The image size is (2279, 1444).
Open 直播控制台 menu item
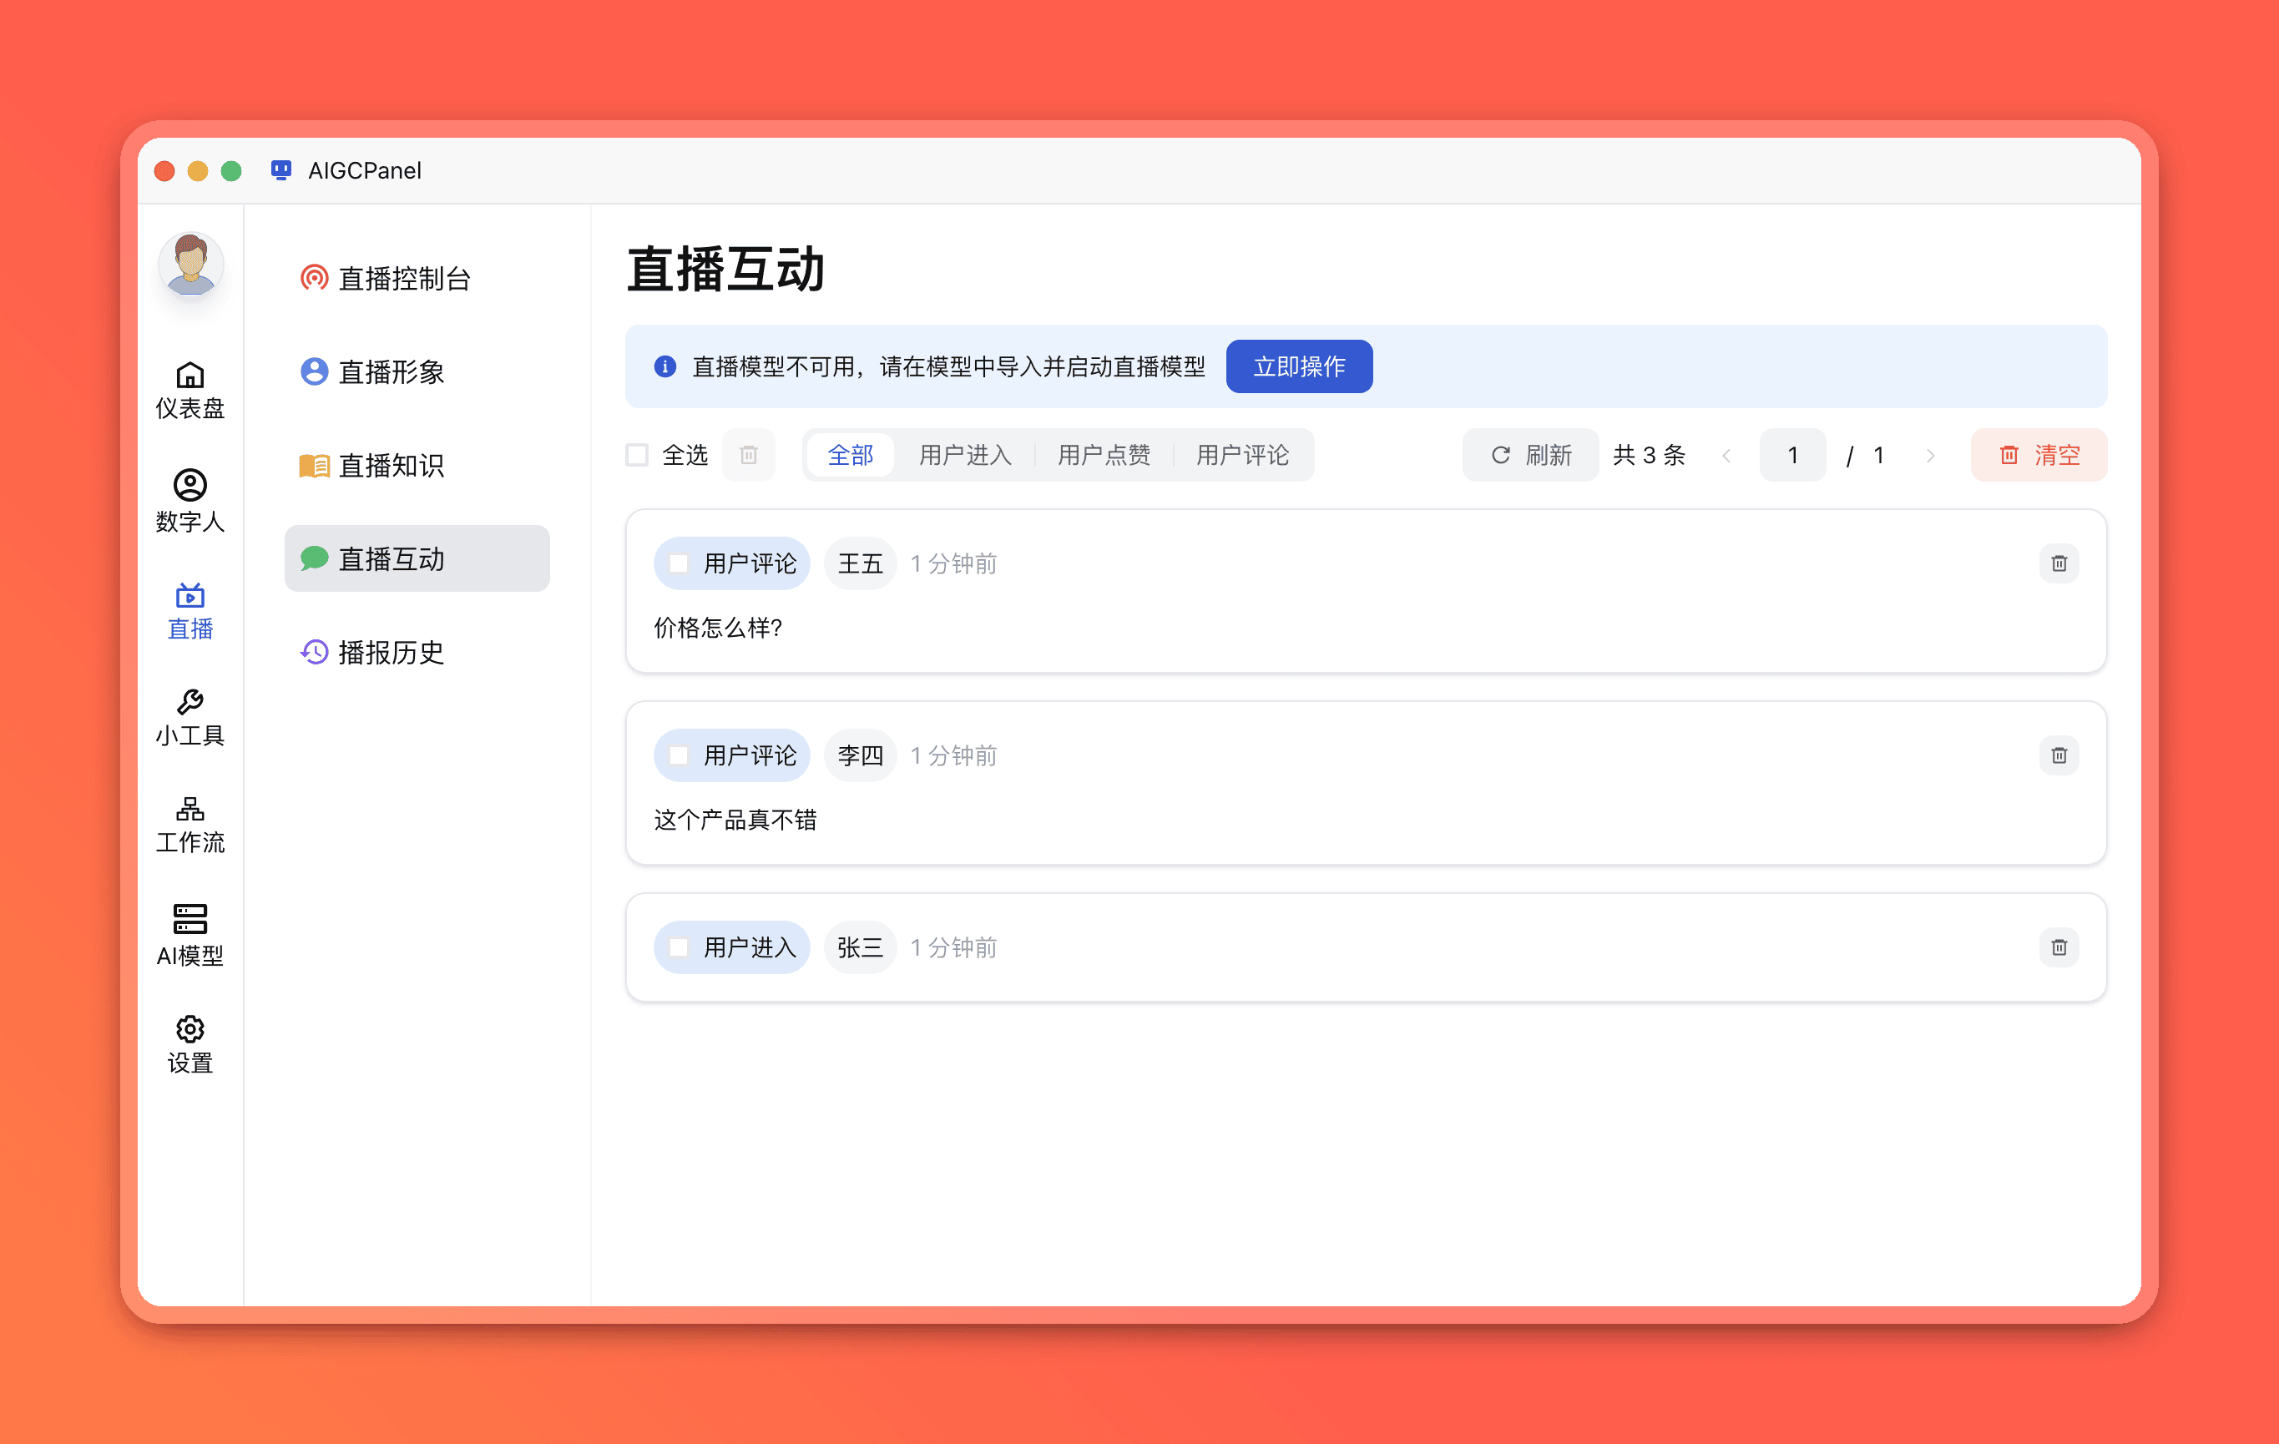(417, 278)
